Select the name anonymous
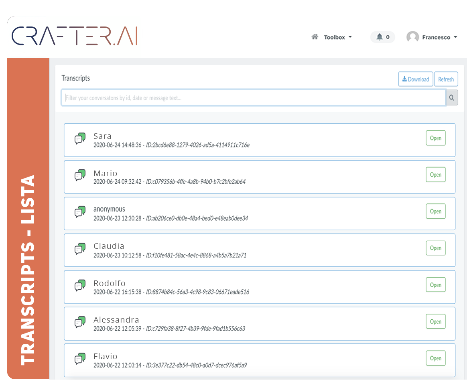Image resolution: width=467 pixels, height=390 pixels. pyautogui.click(x=109, y=209)
